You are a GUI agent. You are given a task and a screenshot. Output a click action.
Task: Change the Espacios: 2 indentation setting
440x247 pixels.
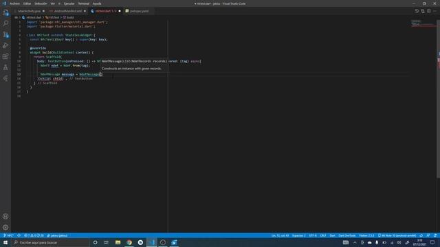coord(299,235)
